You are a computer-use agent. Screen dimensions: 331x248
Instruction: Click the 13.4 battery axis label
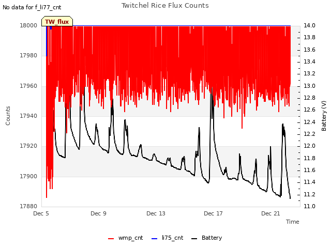309,62
